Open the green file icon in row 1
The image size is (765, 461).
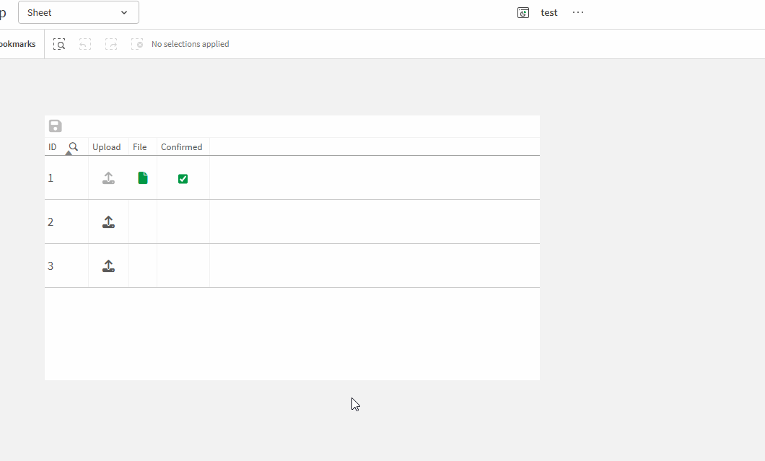pyautogui.click(x=143, y=178)
